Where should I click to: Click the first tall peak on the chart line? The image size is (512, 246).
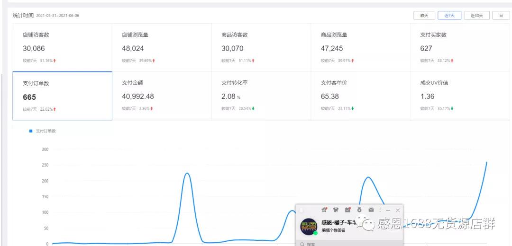[187, 173]
